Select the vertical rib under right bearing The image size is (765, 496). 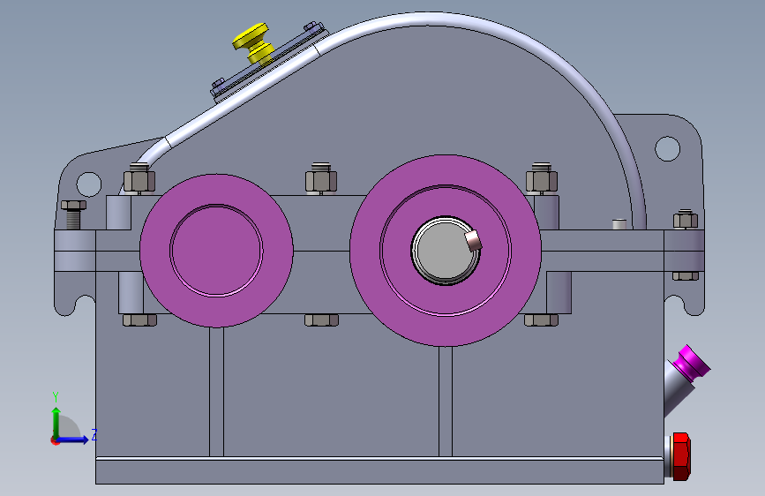(x=446, y=402)
